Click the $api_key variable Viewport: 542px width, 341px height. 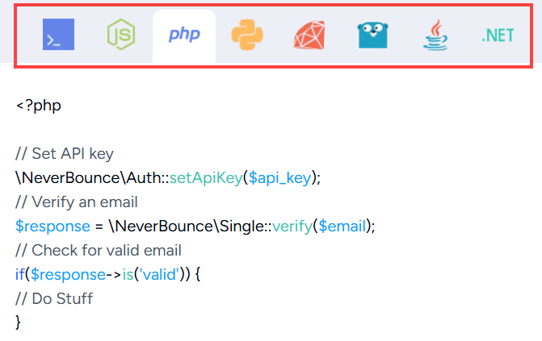pos(280,178)
